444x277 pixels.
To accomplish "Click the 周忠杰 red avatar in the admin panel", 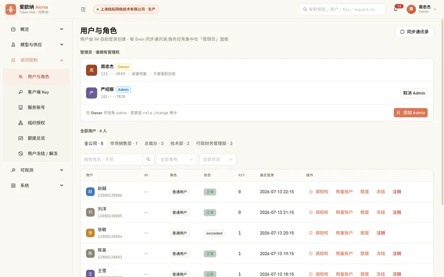I will coord(92,70).
